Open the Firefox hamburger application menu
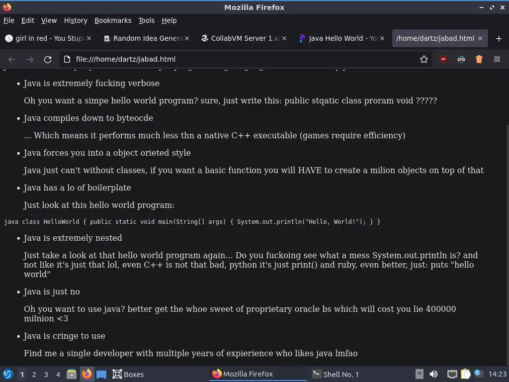Screen dimensions: 509x382 click(x=497, y=59)
